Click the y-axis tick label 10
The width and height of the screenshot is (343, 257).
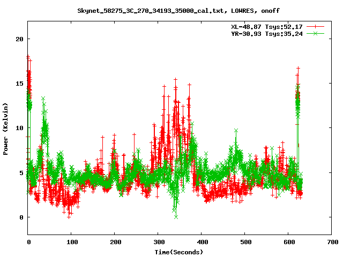click(x=19, y=128)
